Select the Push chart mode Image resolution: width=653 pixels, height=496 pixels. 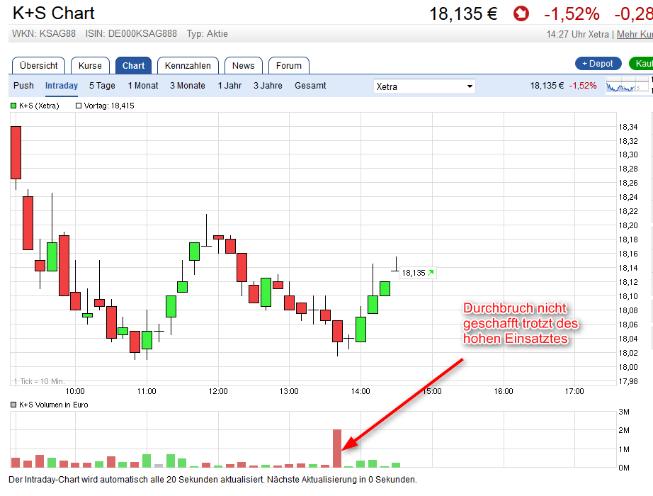[x=23, y=86]
